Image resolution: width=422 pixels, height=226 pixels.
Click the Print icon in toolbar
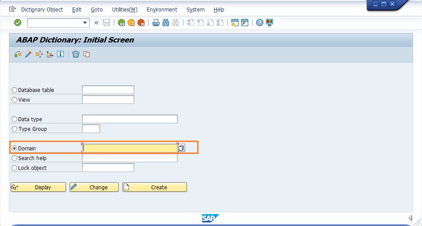tap(156, 23)
